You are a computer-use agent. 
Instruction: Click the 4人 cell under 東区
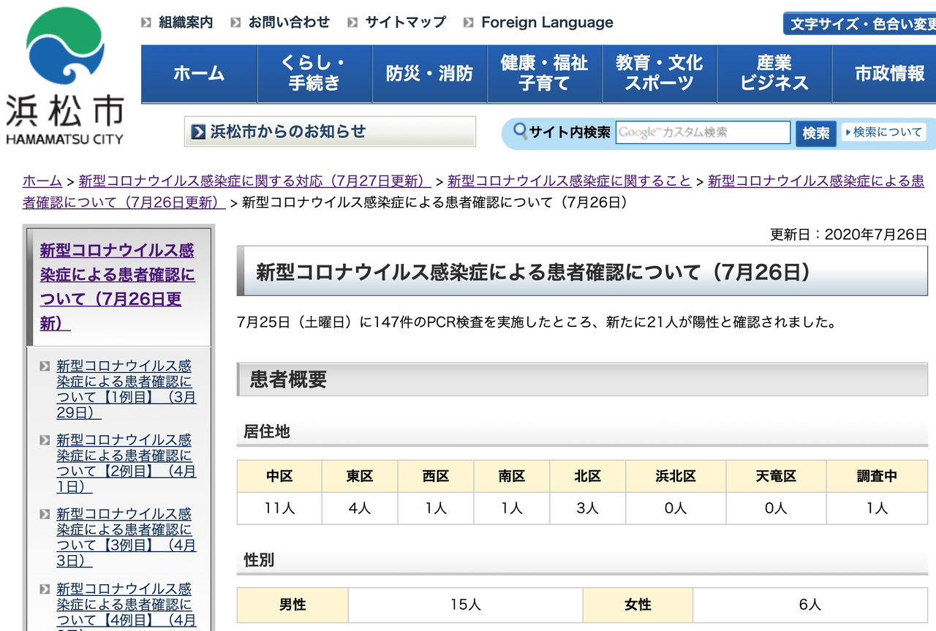coord(360,508)
